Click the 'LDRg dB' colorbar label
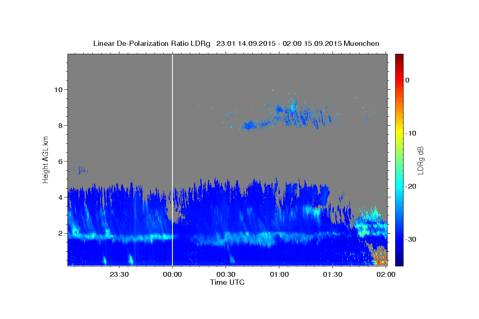The height and width of the screenshot is (319, 479). (x=420, y=160)
